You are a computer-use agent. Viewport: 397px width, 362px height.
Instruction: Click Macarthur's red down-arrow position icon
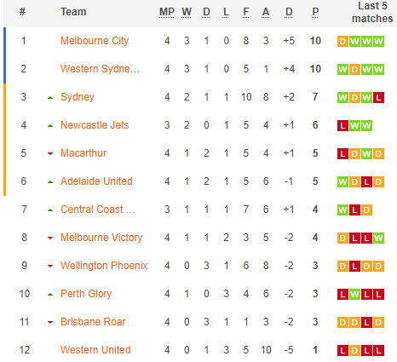click(x=50, y=153)
